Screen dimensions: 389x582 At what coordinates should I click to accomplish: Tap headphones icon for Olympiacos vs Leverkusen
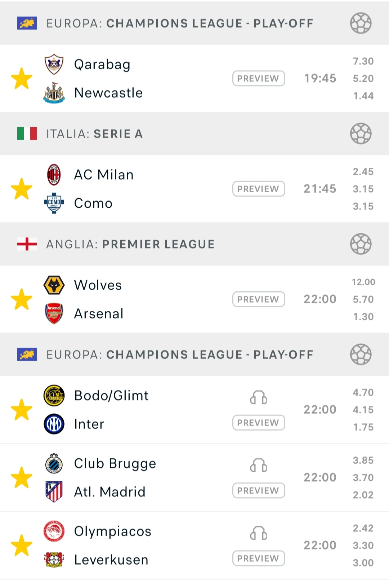point(259,533)
